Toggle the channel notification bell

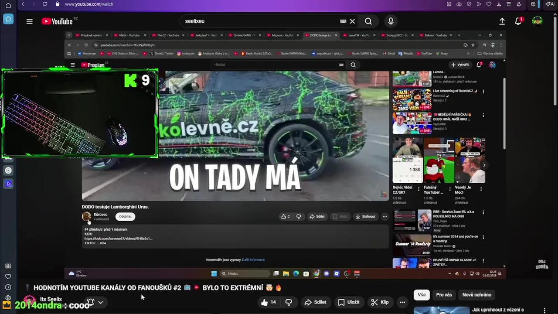pos(91,302)
